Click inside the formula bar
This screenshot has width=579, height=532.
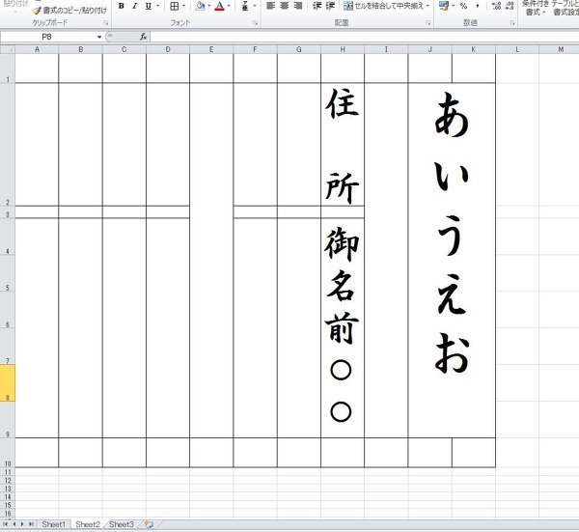(x=364, y=37)
